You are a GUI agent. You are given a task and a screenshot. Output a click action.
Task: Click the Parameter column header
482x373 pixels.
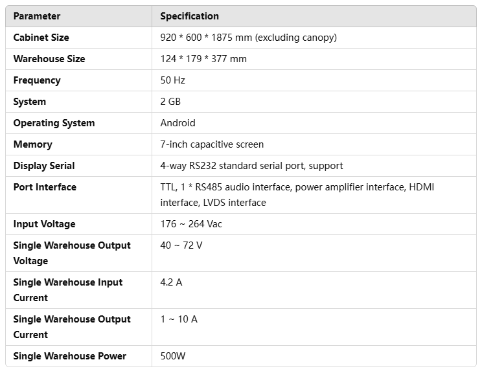pos(37,16)
